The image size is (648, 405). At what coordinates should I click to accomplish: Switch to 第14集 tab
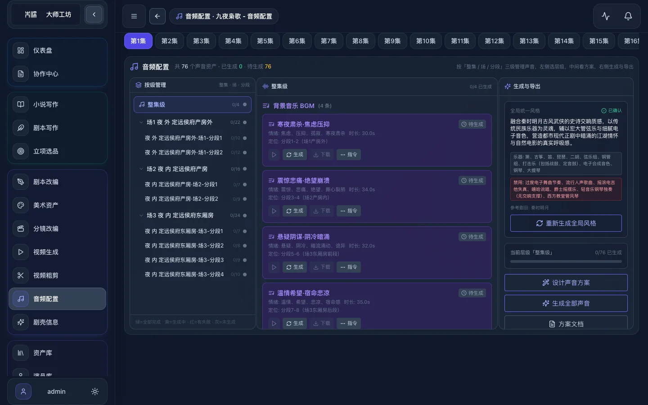(564, 41)
